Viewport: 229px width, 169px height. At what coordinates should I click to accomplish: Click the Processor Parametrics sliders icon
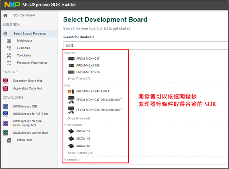(9, 63)
